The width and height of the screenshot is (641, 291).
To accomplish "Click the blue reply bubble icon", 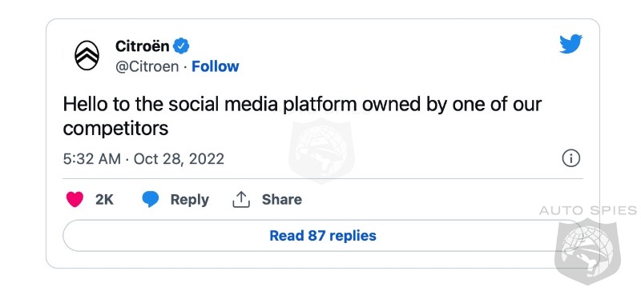I will pyautogui.click(x=151, y=200).
